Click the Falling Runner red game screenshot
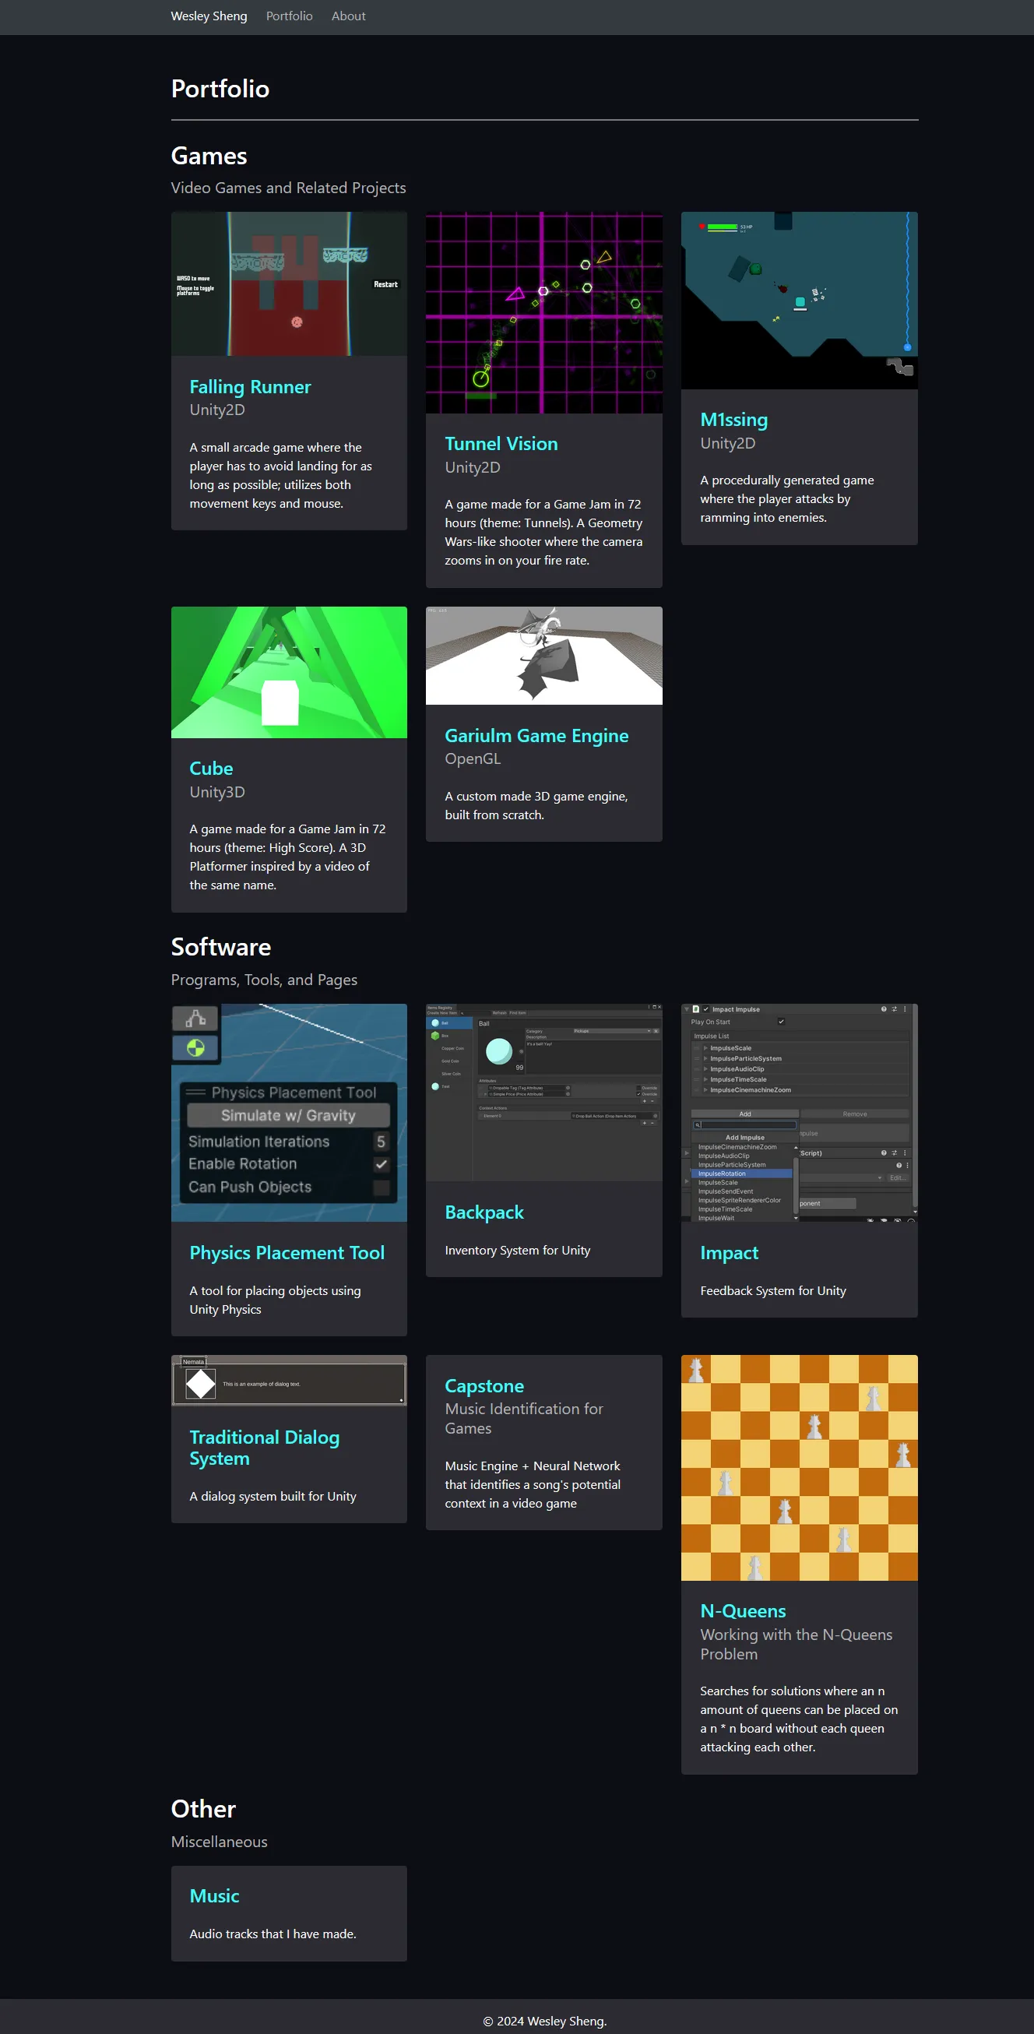The width and height of the screenshot is (1034, 2034). (x=289, y=283)
